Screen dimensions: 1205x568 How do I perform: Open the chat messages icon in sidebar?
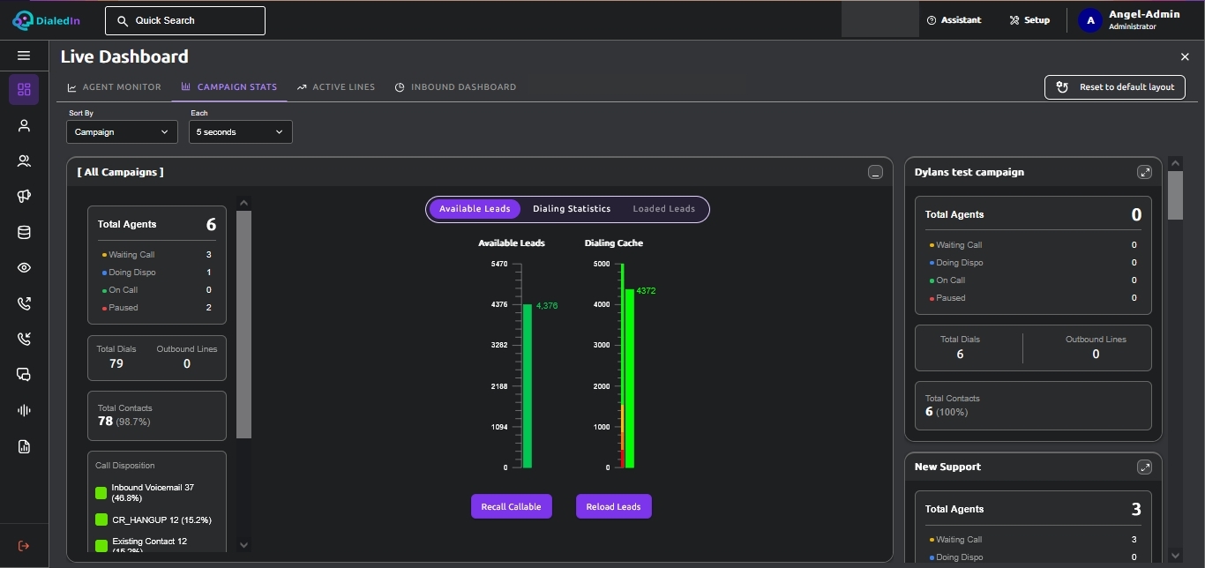[24, 375]
